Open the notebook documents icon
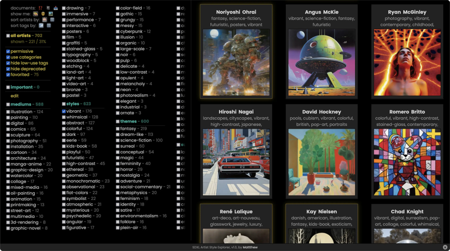The image size is (450, 251). (48, 8)
